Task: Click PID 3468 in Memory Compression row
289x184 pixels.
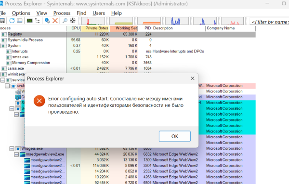Action: 147,63
